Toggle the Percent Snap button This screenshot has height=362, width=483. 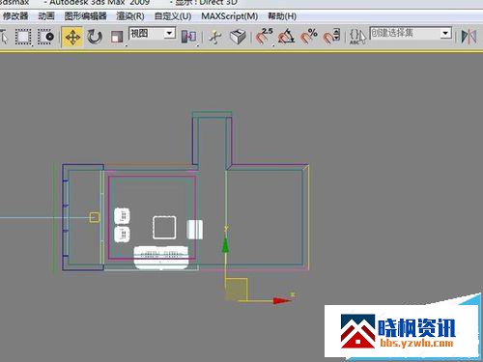coord(309,37)
